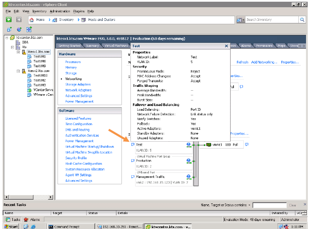Switch to the Permissions tab
This screenshot has width=309, height=229.
click(x=264, y=46)
